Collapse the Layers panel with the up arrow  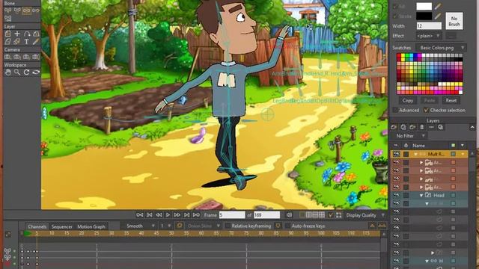472,127
